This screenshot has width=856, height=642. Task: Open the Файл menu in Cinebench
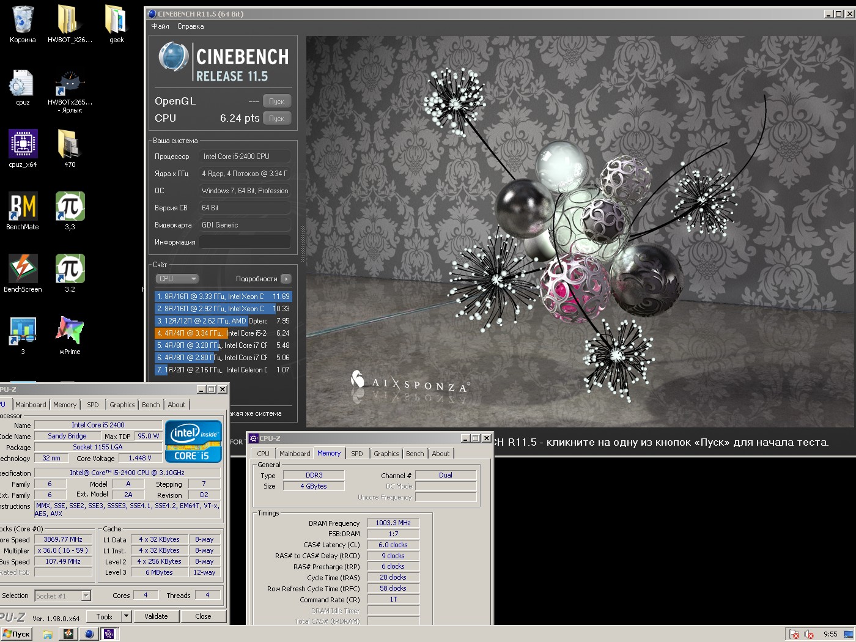tap(160, 26)
